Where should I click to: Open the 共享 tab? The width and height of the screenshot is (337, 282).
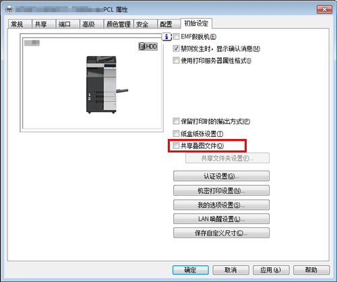click(44, 24)
